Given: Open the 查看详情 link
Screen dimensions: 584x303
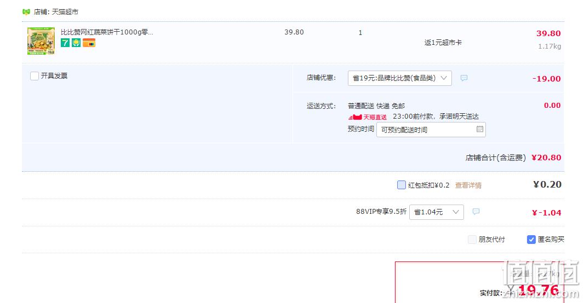Looking at the screenshot, I should [468, 185].
